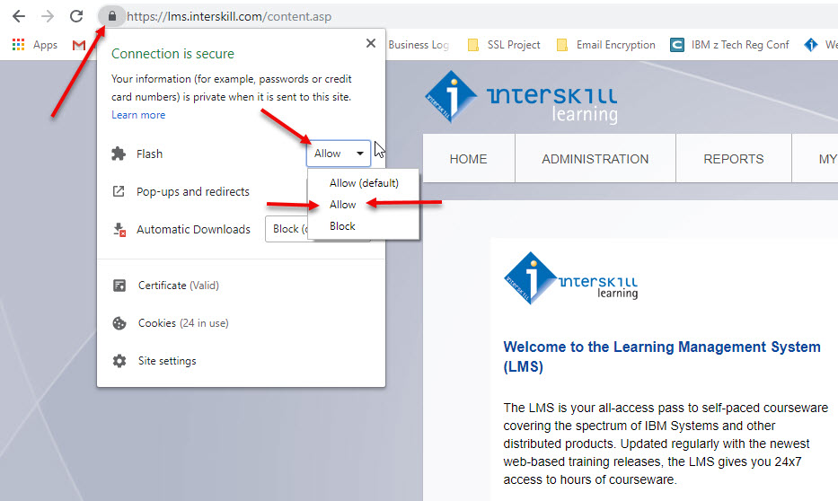838x501 pixels.
Task: Click the Interskill logo in welcome panel
Action: click(x=570, y=278)
